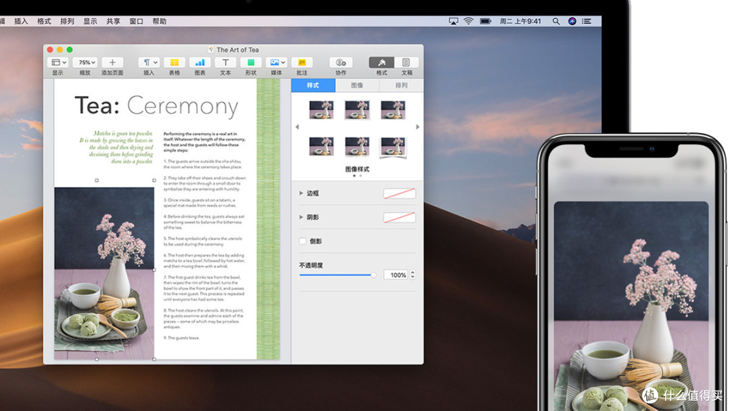Go to previous image styles page

(297, 126)
